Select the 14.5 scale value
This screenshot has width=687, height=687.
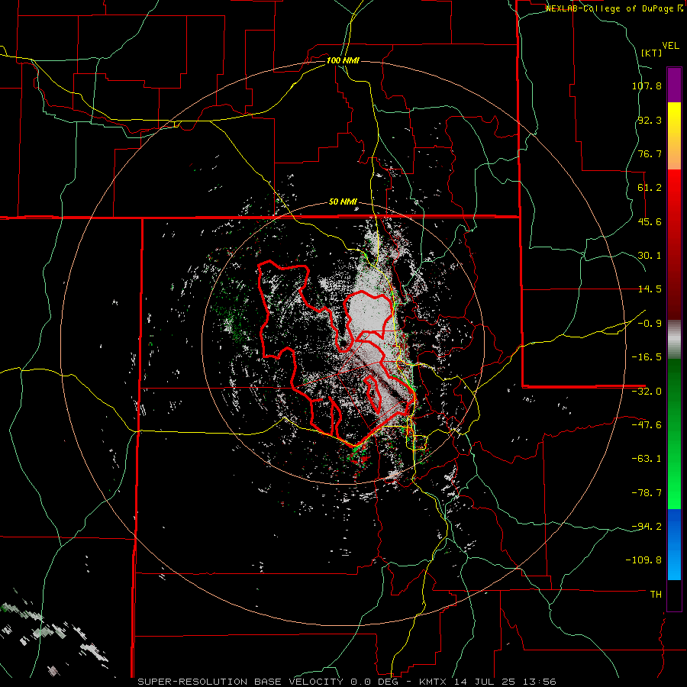click(650, 289)
